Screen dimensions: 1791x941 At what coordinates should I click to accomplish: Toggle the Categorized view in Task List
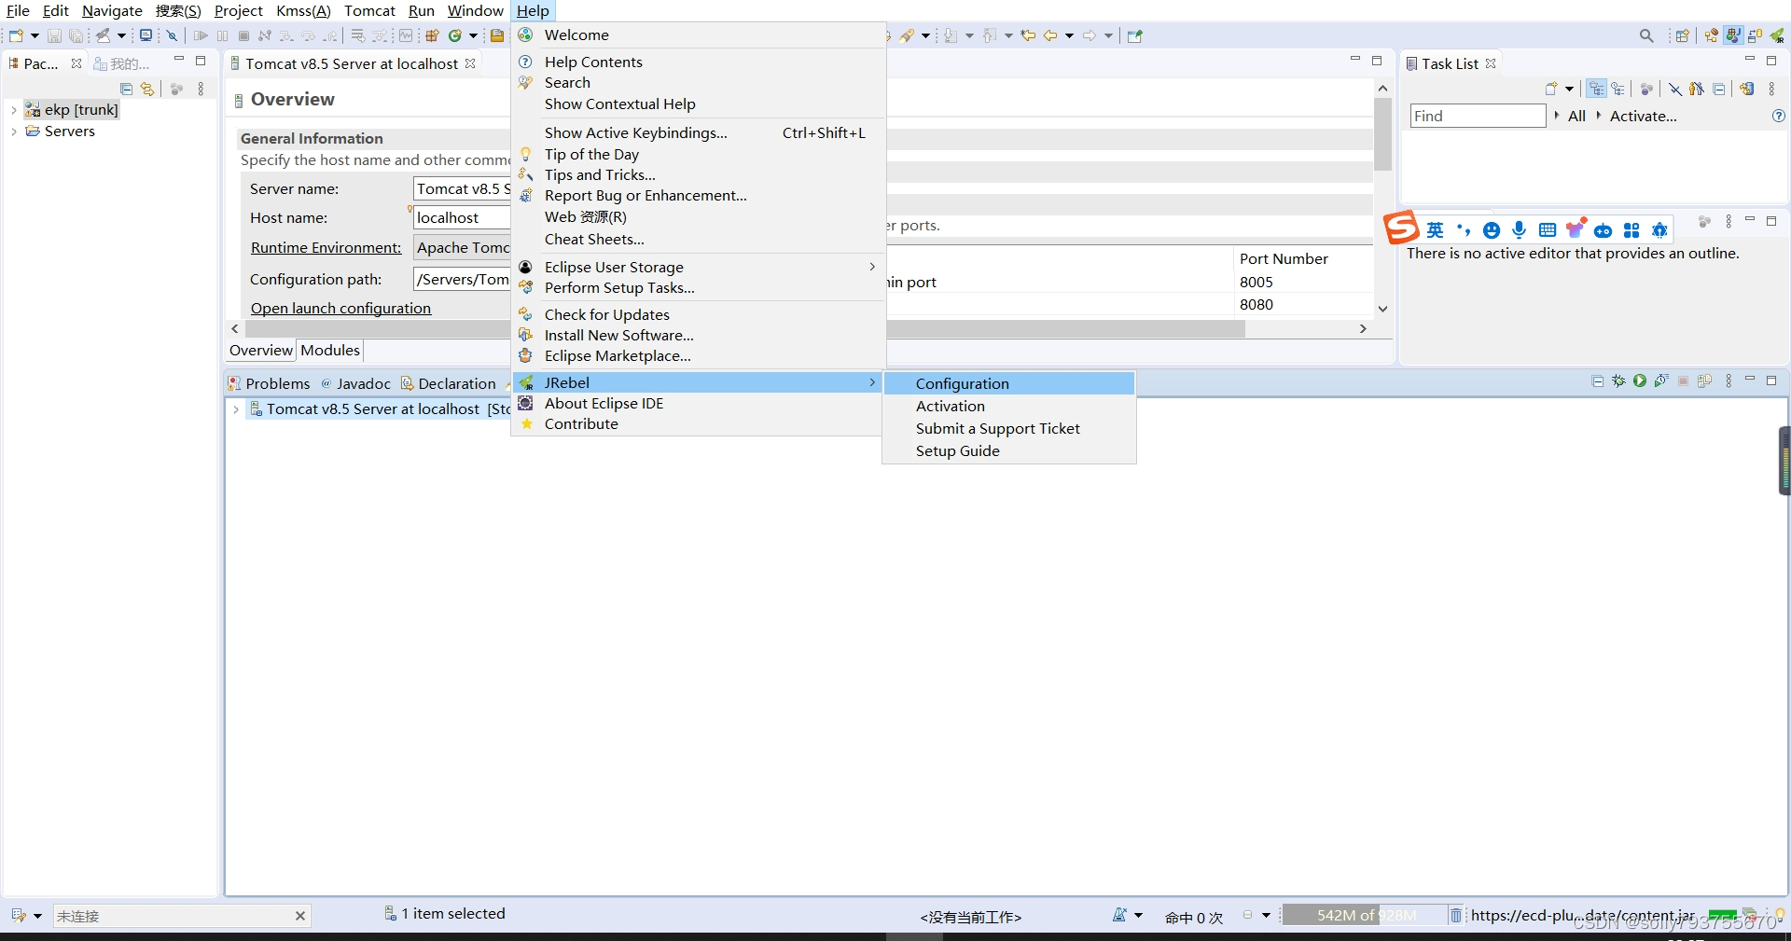[1596, 89]
